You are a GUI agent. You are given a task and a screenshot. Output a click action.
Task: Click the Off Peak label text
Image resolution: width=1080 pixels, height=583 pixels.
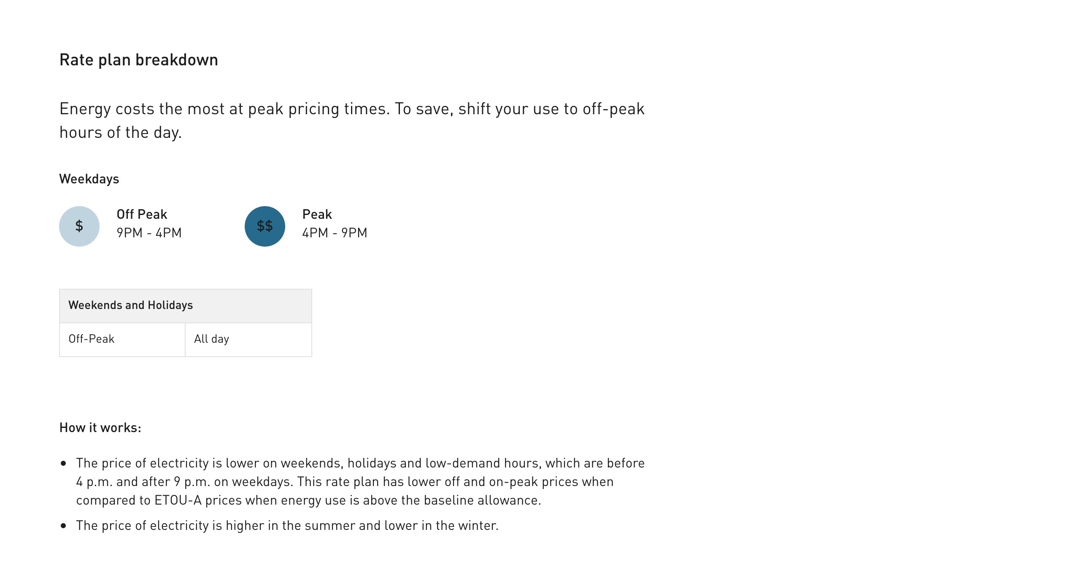(x=142, y=214)
